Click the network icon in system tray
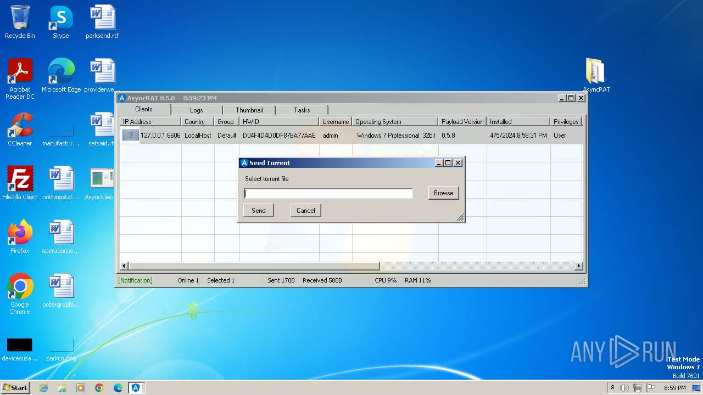 (638, 388)
